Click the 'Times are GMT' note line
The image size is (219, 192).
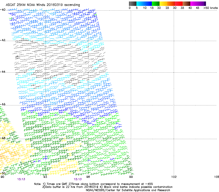(93, 184)
